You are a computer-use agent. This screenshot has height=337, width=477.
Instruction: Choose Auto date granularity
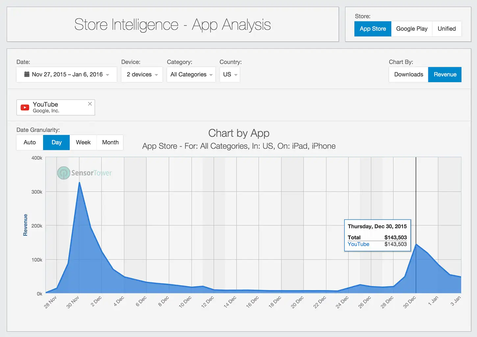(x=30, y=142)
